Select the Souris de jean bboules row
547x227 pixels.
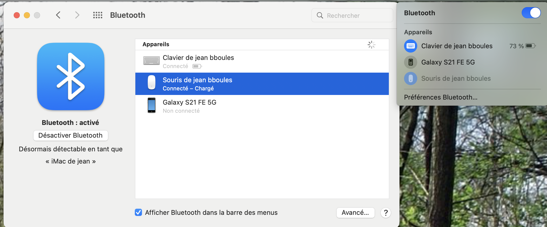pos(262,84)
